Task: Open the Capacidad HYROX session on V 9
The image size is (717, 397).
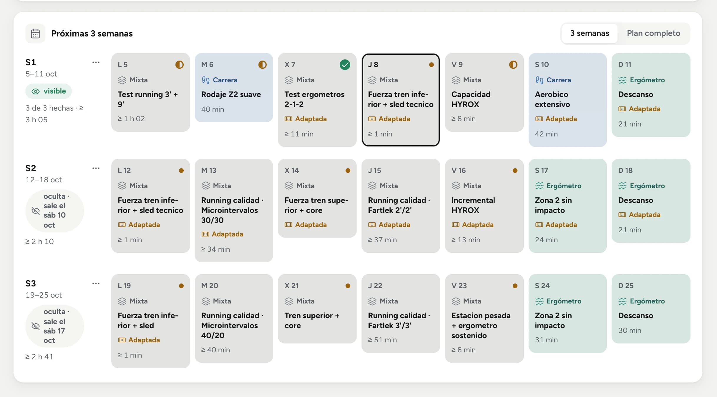Action: click(484, 92)
